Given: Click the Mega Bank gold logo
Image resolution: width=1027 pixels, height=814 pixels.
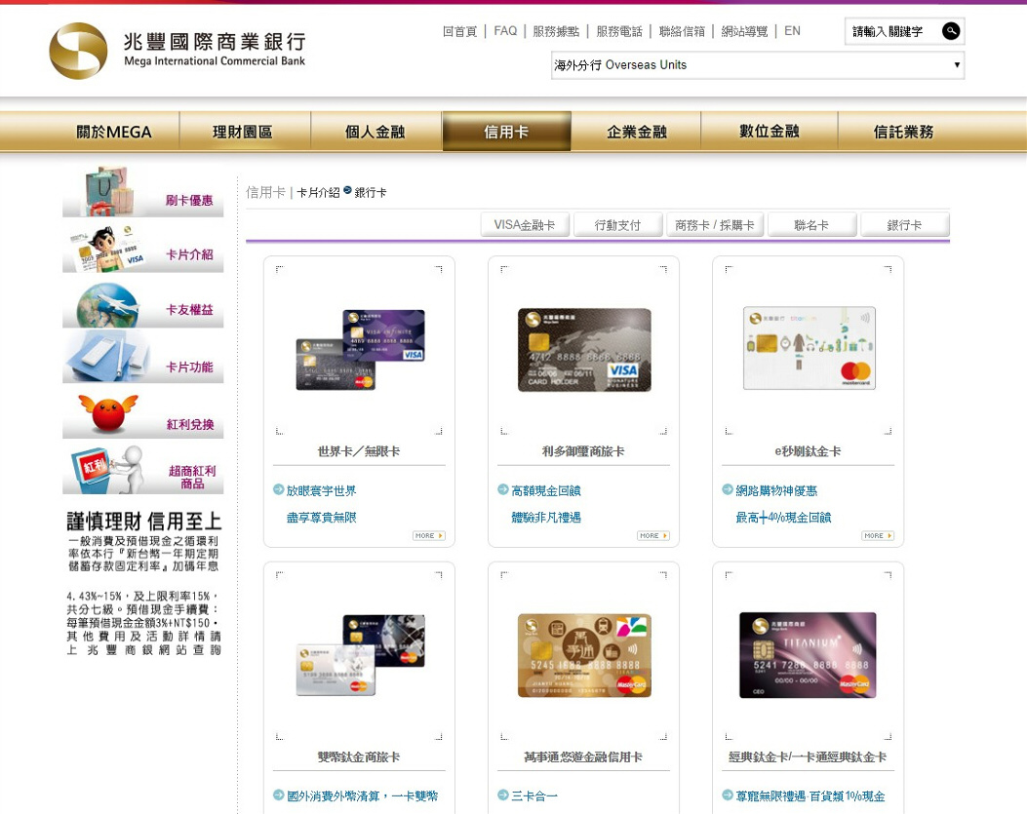Looking at the screenshot, I should pyautogui.click(x=78, y=51).
